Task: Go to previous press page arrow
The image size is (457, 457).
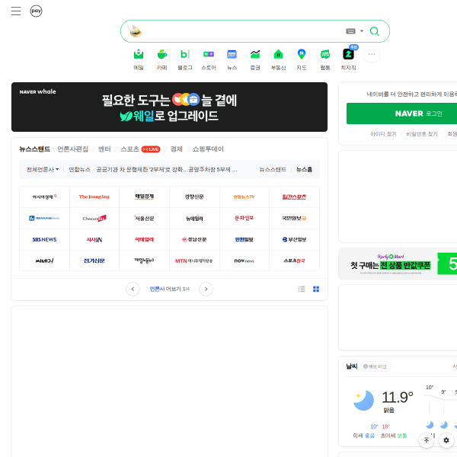Action: coord(133,289)
